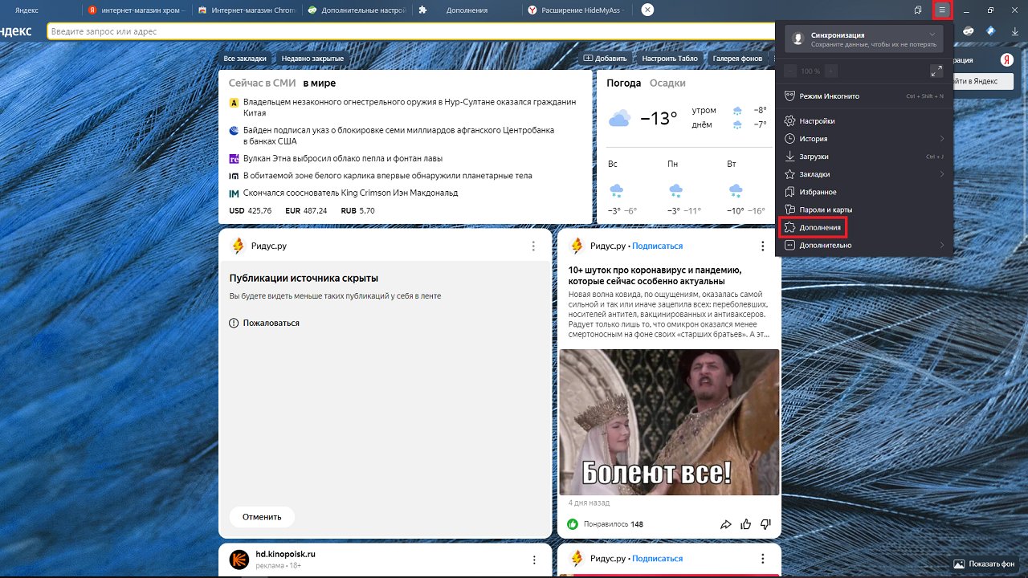Click Настроить Табло
Screen dimensions: 1028x578
670,59
